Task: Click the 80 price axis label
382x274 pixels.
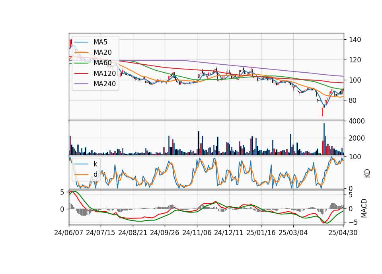Action: pos(353,100)
